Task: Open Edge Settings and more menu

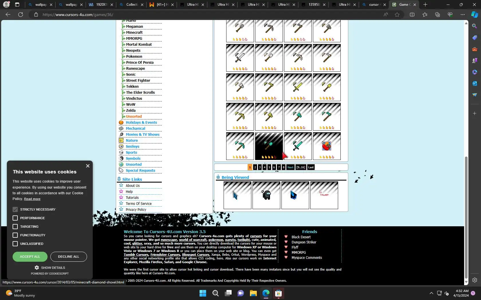Action: click(462, 15)
